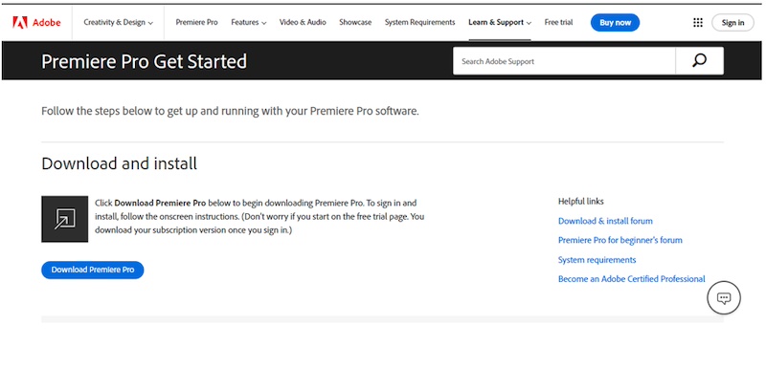Open the Showcase nav item
766x368 pixels.
tap(355, 22)
